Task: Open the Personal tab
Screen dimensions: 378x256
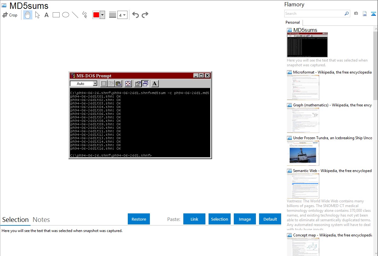Action: tap(292, 22)
